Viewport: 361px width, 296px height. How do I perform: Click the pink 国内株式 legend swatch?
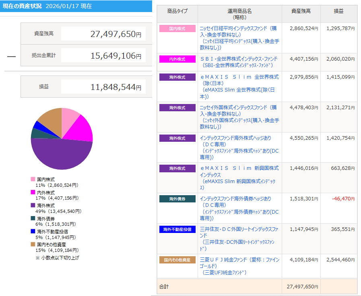33,179
